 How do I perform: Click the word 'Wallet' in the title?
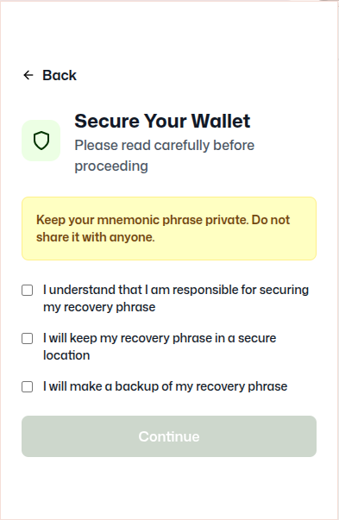[221, 121]
